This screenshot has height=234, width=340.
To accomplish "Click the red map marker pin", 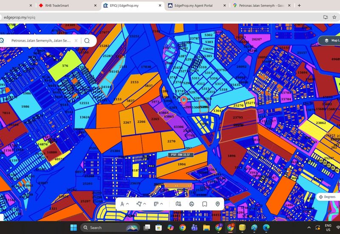I will click(x=184, y=100).
